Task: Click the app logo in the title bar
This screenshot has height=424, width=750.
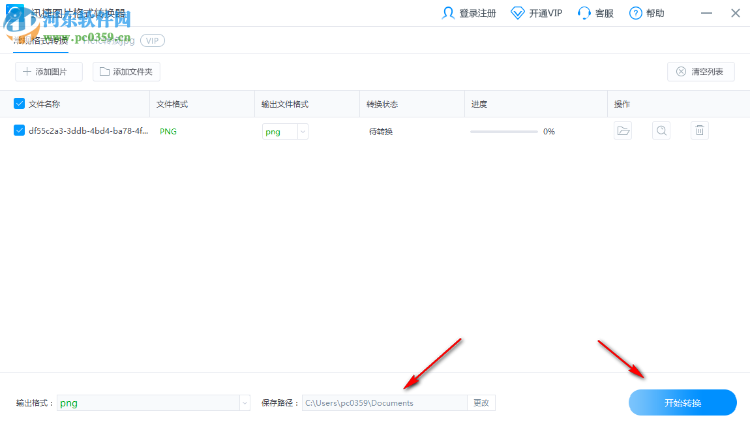Action: (x=14, y=12)
